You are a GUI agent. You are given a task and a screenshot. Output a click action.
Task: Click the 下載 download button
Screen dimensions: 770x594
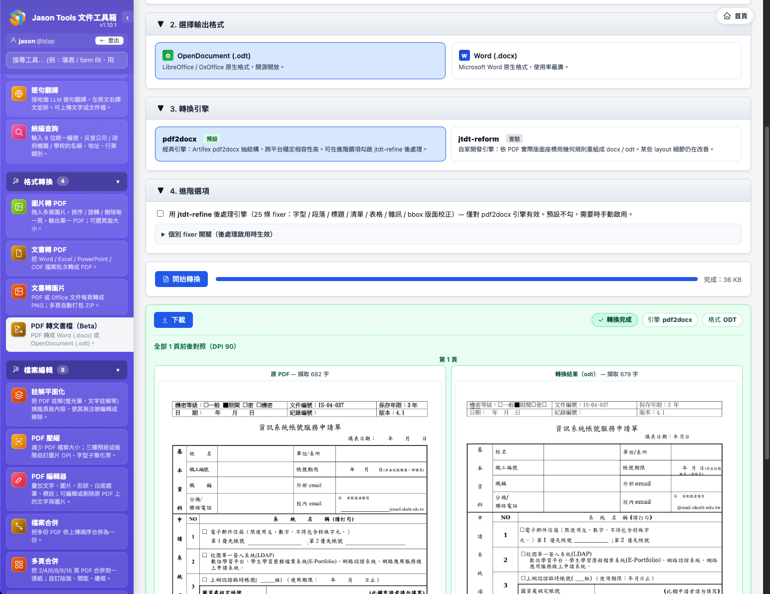[x=173, y=320]
